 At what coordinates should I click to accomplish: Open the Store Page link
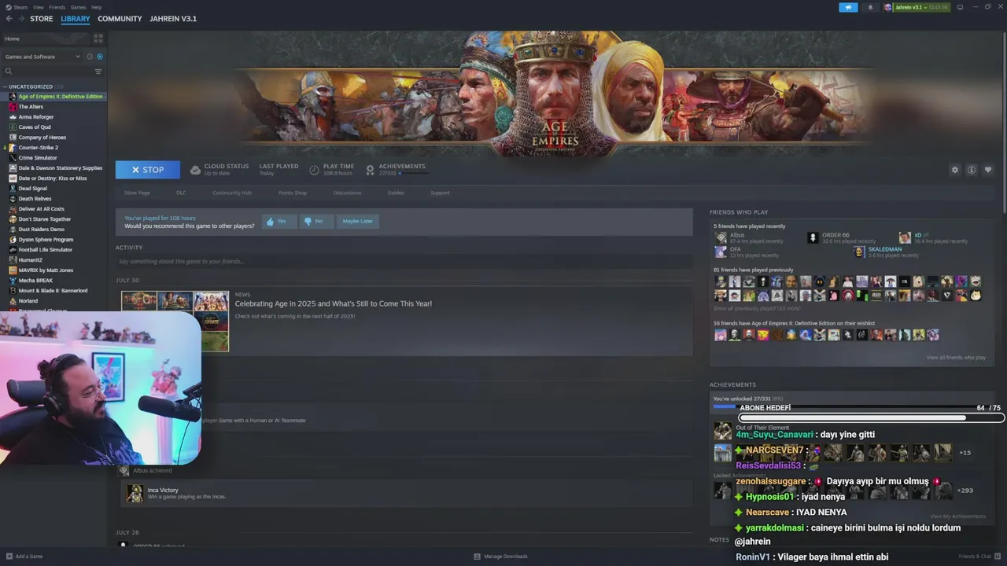pos(137,193)
